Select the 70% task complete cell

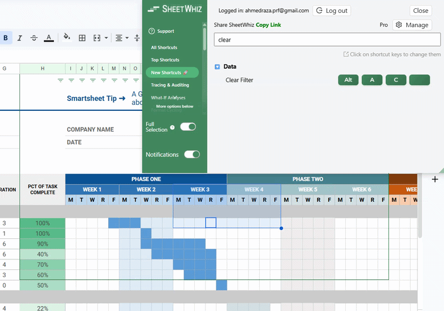pos(43,264)
